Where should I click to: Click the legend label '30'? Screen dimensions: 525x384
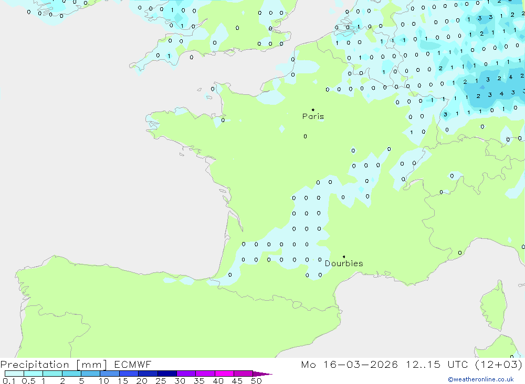(x=180, y=381)
